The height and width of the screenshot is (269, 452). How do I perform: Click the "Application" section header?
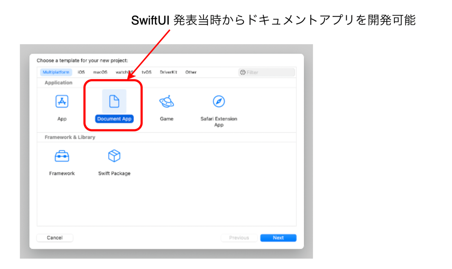click(58, 83)
